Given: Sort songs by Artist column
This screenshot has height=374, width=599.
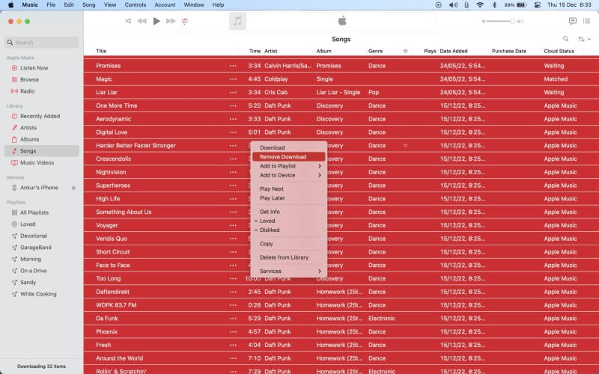Looking at the screenshot, I should 271,51.
